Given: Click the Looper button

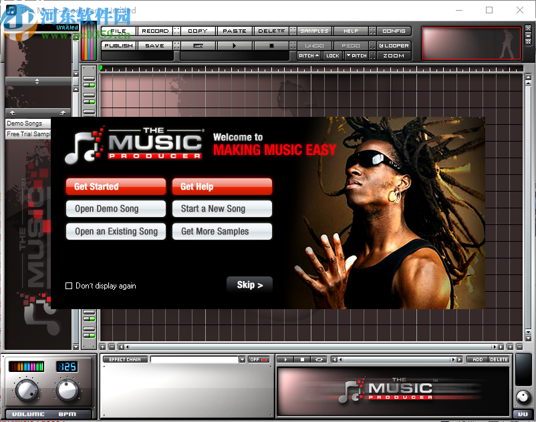Looking at the screenshot, I should (x=394, y=45).
